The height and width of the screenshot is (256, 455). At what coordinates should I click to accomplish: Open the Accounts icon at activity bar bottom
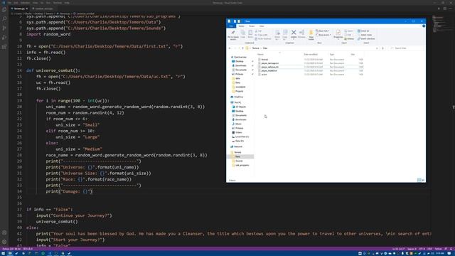click(x=4, y=233)
